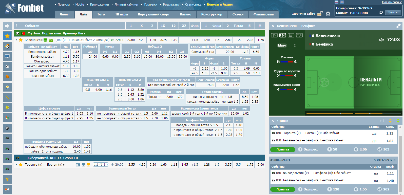404x195 pixels.
Task: Expand the Торонто (к) — Бостон (к) row
Action: (x=16, y=165)
